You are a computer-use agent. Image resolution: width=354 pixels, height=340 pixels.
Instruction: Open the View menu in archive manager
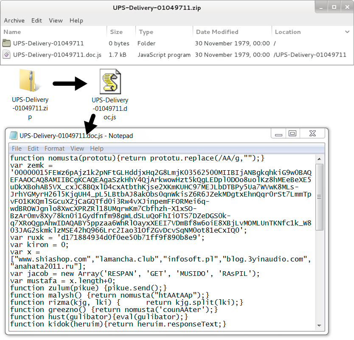pos(56,20)
